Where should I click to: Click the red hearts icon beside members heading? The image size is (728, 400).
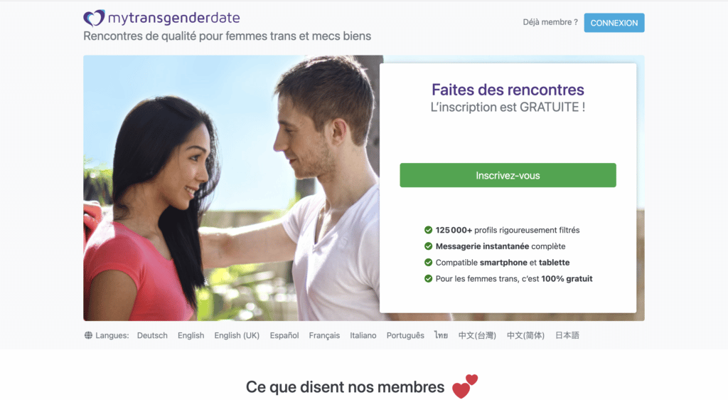point(465,386)
